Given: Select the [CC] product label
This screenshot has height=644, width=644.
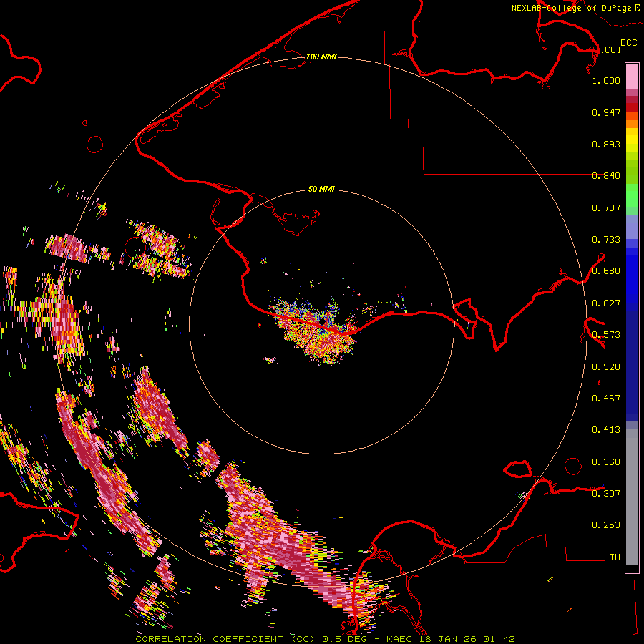Looking at the screenshot, I should pyautogui.click(x=610, y=49).
